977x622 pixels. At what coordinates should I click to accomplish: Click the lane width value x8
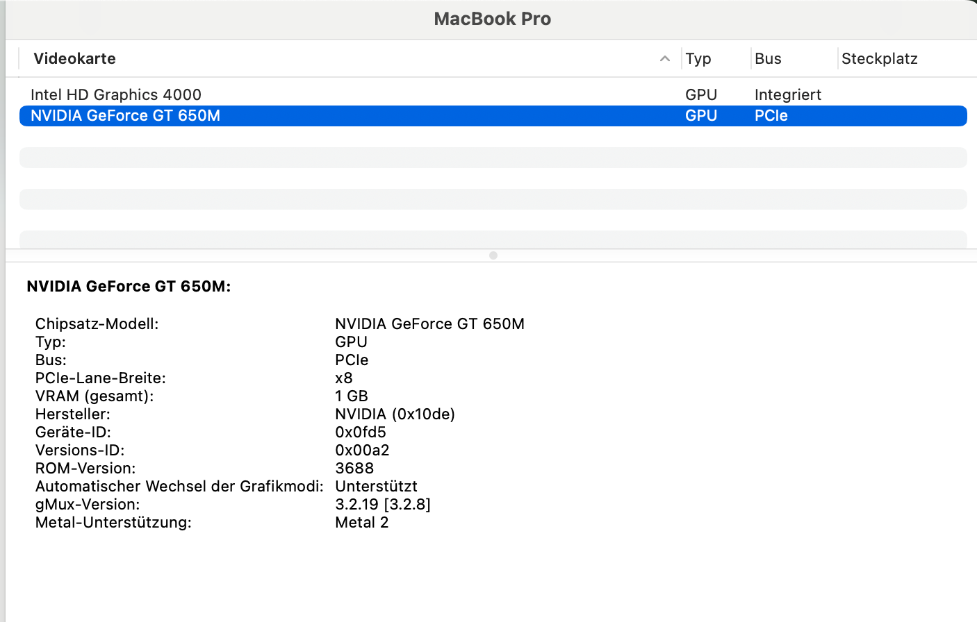tap(344, 378)
